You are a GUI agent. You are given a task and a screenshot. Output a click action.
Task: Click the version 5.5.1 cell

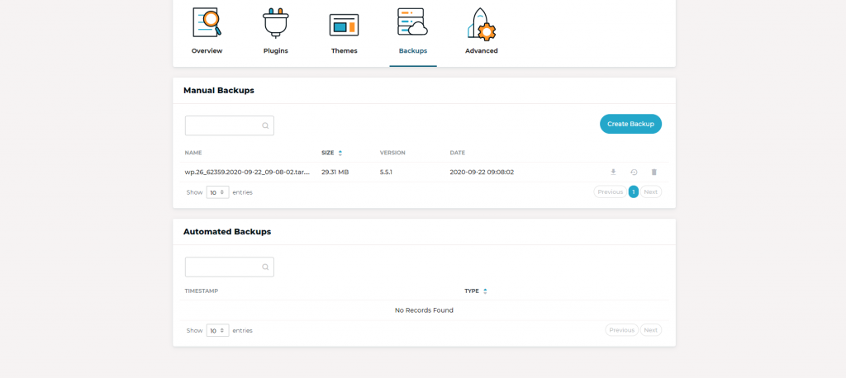click(x=387, y=172)
